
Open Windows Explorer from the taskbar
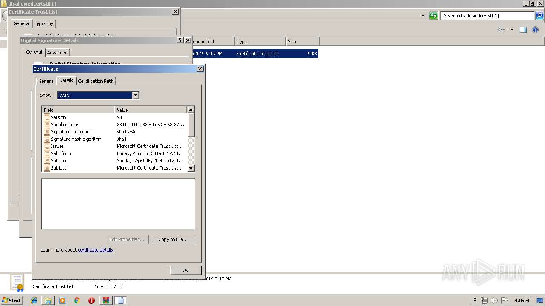click(48, 300)
